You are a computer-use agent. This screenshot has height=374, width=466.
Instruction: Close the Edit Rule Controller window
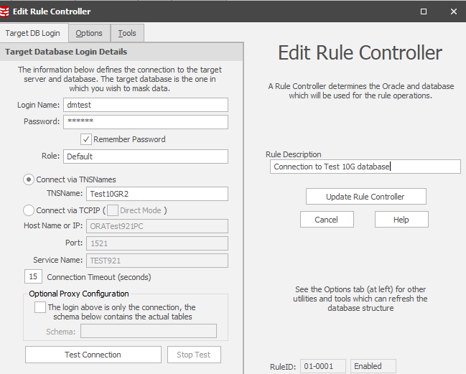click(452, 11)
